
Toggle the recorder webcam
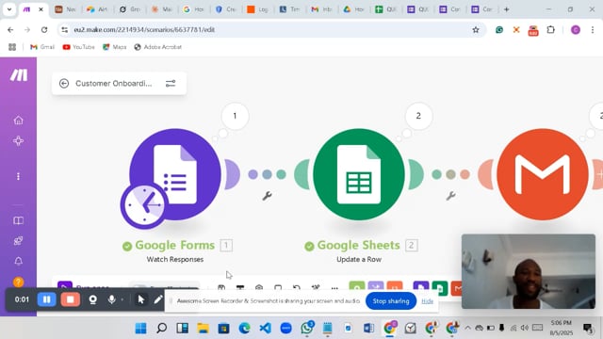[92, 299]
